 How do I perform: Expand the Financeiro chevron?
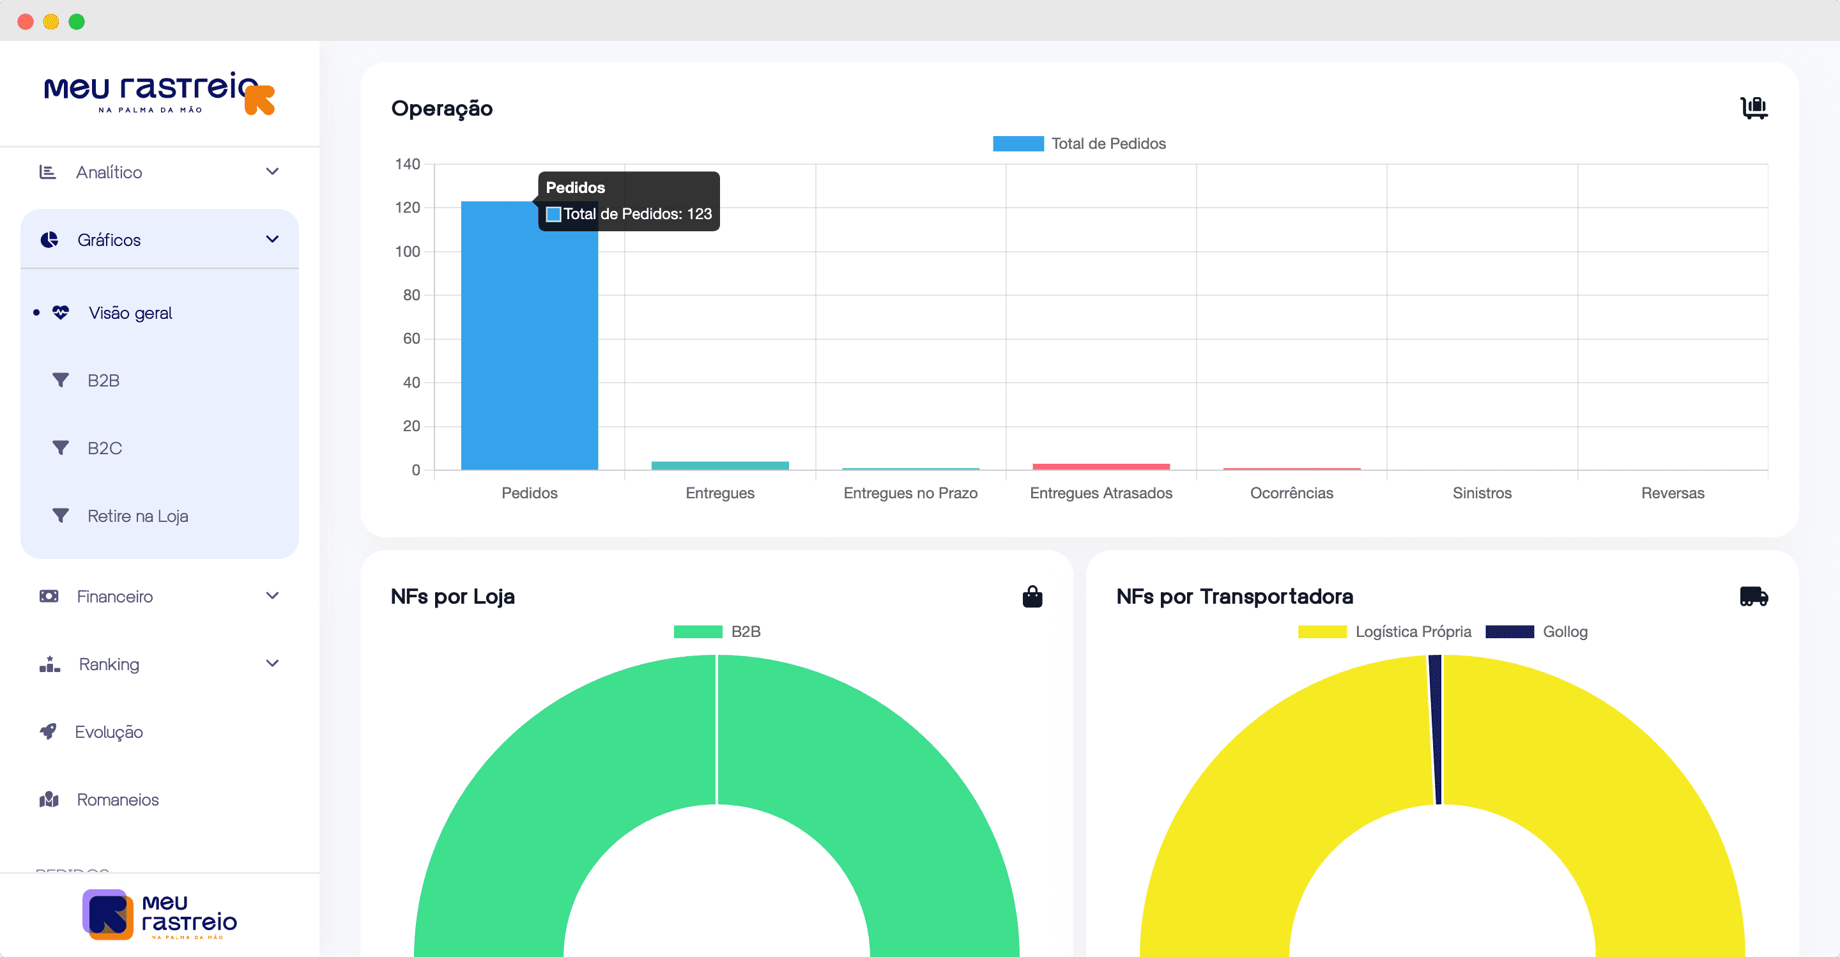click(272, 595)
